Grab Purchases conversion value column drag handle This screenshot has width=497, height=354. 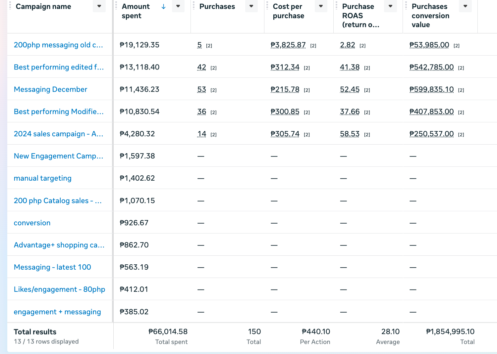click(406, 6)
